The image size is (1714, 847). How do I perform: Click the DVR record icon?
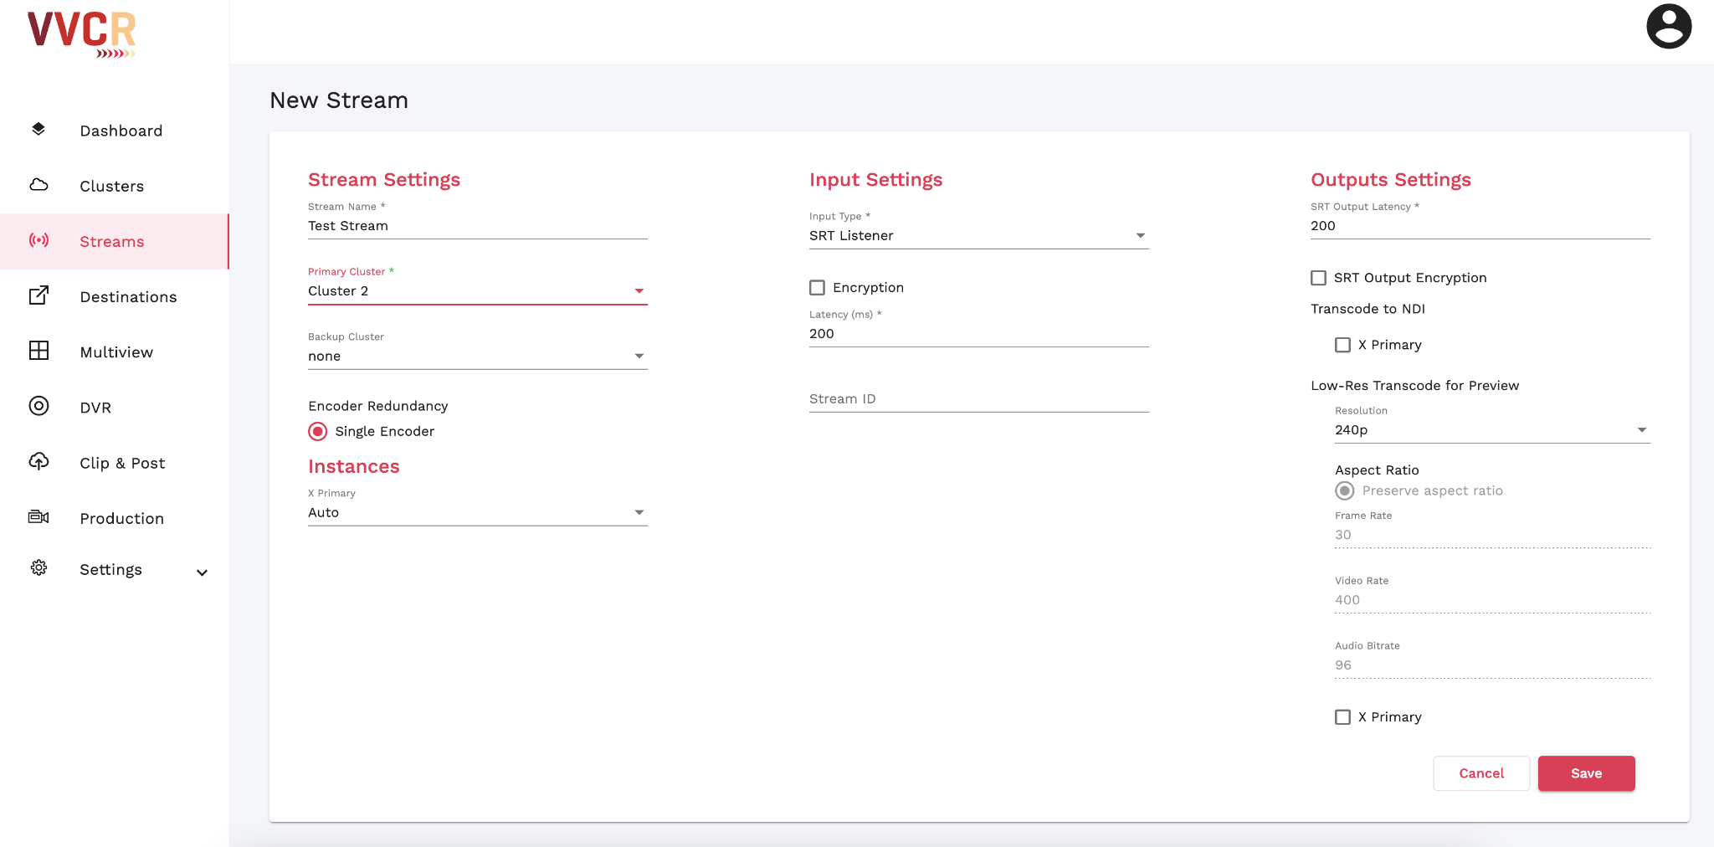[38, 406]
